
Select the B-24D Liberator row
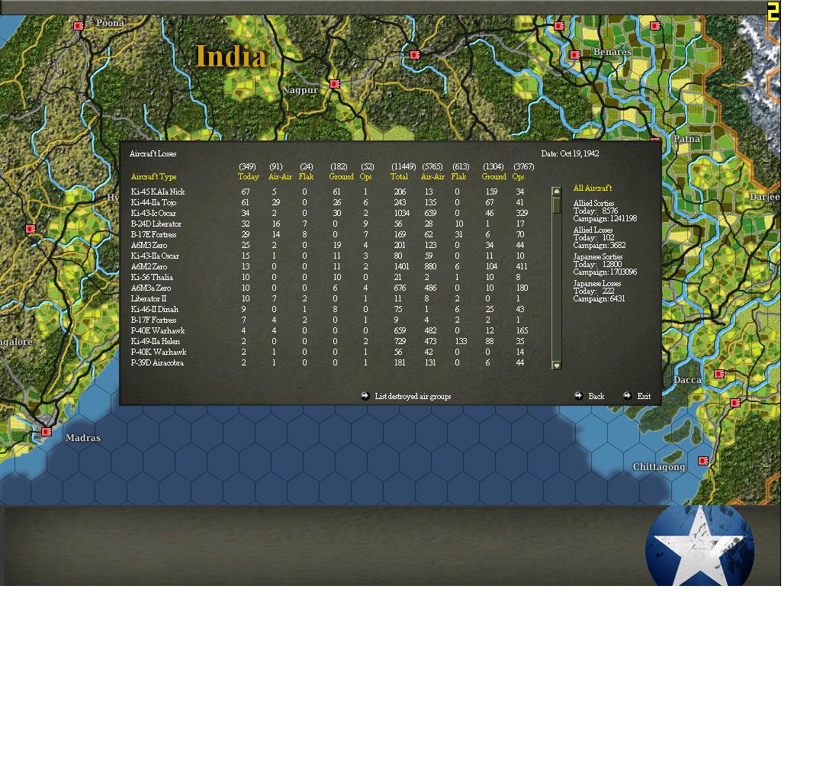(x=329, y=224)
